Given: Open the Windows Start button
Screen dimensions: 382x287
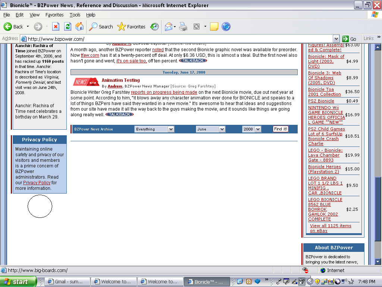Looking at the screenshot, I should (x=18, y=282).
